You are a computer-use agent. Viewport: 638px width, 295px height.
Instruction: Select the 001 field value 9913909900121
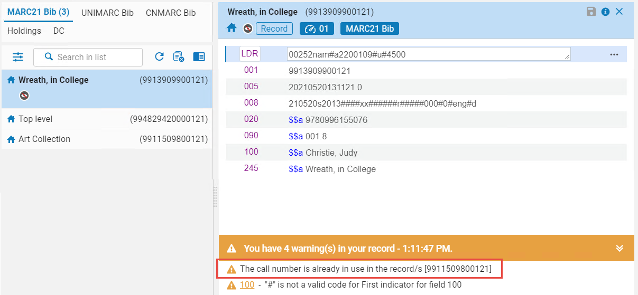pos(320,71)
